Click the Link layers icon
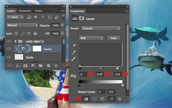Screen dimensions: 172x108 click(x=10, y=65)
